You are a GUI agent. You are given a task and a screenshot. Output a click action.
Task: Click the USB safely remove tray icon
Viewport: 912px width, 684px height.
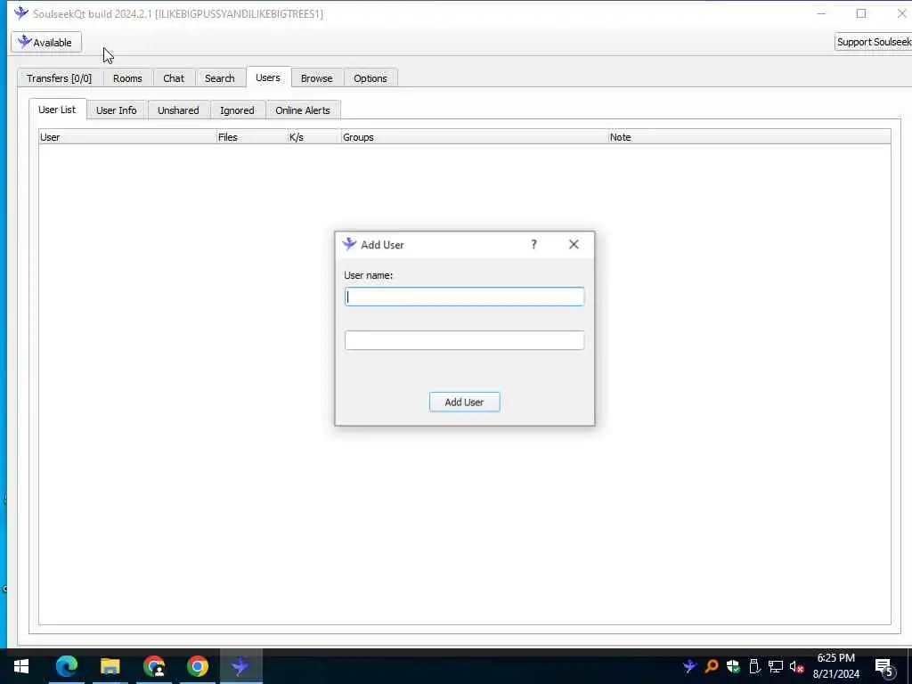754,666
